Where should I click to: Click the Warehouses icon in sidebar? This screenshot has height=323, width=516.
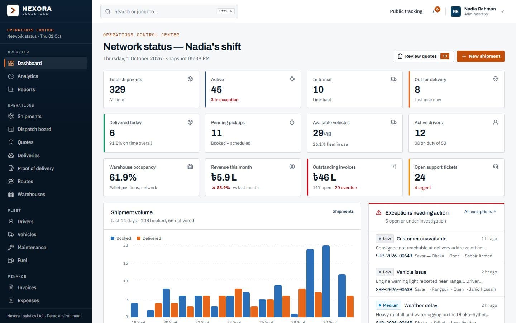click(11, 194)
